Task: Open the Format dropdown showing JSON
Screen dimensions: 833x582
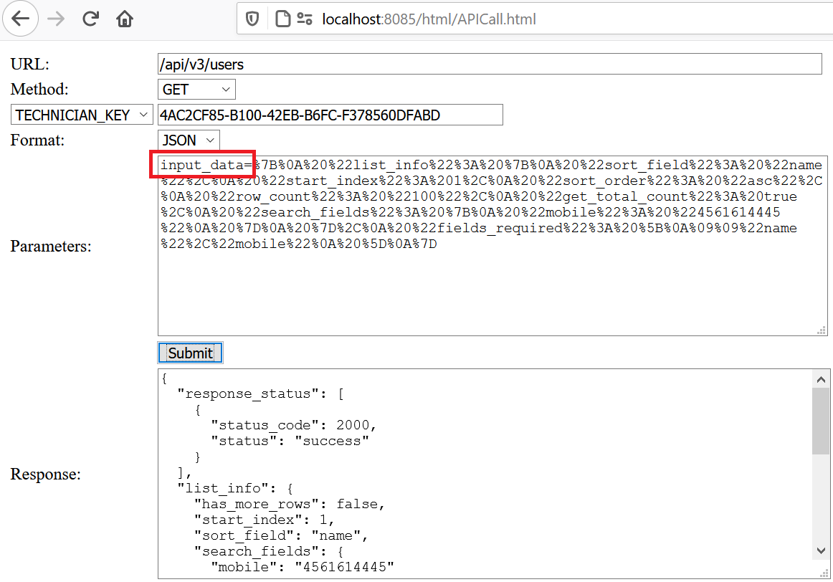Action: click(x=189, y=140)
